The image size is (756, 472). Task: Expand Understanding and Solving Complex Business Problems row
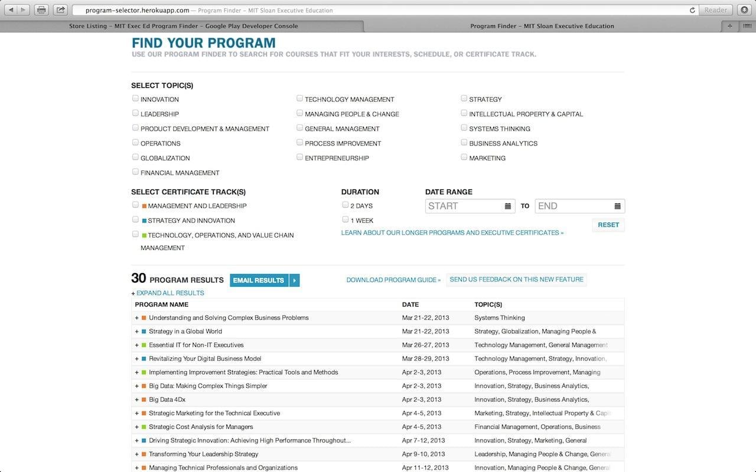pos(137,318)
